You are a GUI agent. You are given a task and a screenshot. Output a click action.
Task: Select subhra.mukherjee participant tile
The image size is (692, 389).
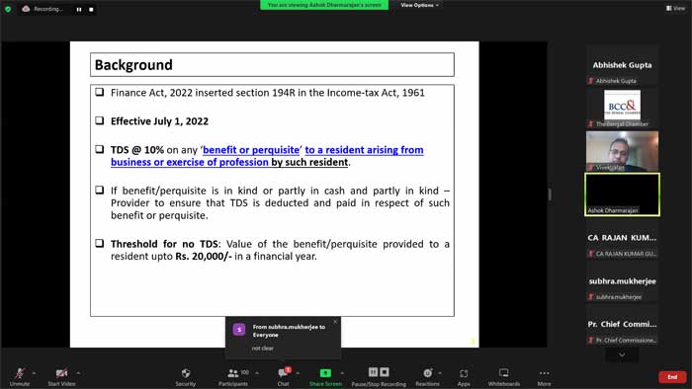click(x=622, y=281)
